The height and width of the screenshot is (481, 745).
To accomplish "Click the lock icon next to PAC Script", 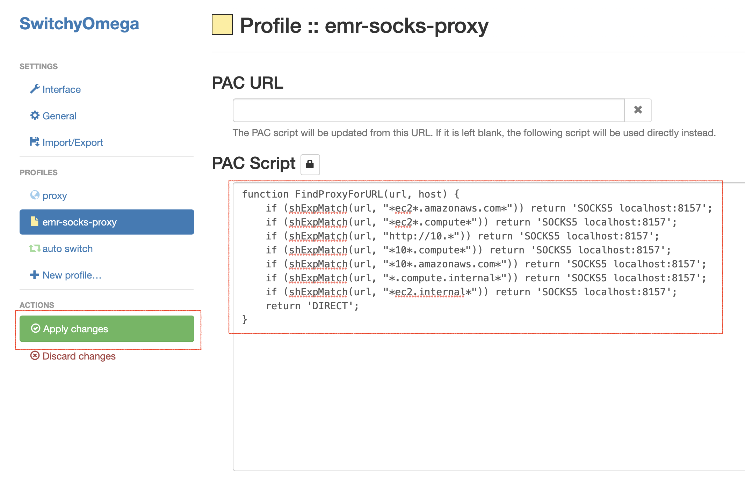I will (x=310, y=164).
